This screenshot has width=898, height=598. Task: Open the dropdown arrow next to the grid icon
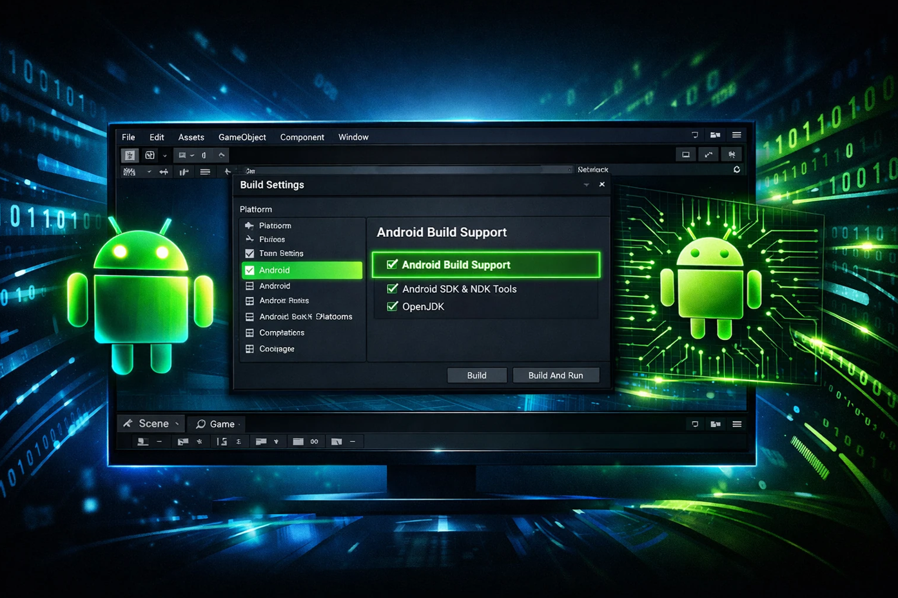pos(149,172)
